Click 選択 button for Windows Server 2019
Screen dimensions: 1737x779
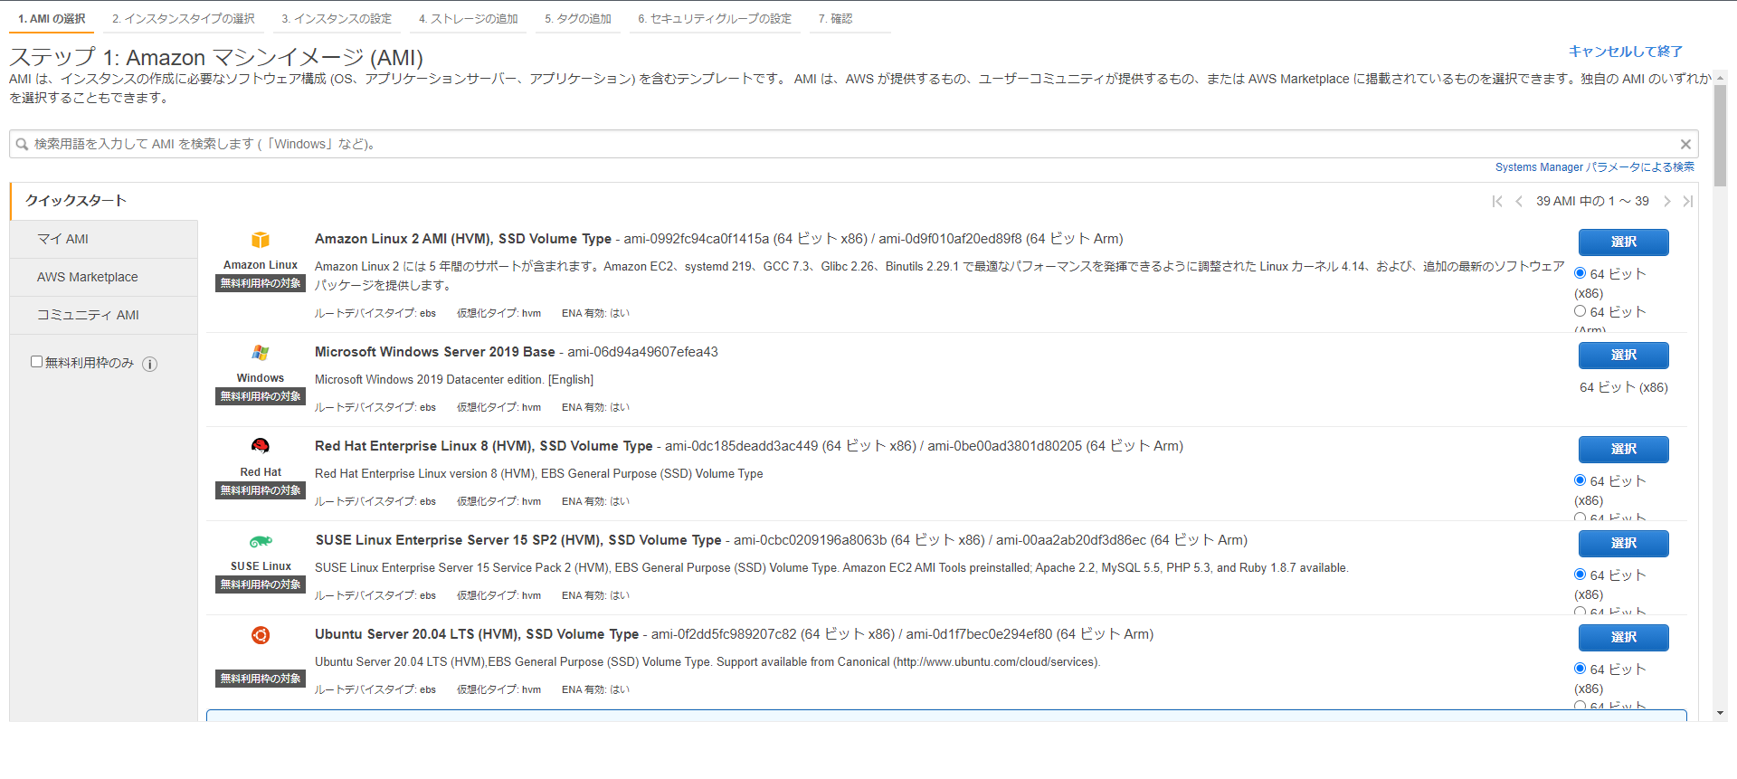click(x=1624, y=355)
